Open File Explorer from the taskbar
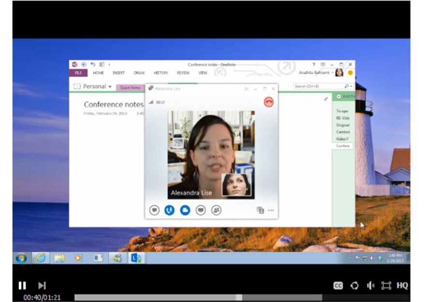Image resolution: width=435 pixels, height=302 pixels. click(59, 258)
